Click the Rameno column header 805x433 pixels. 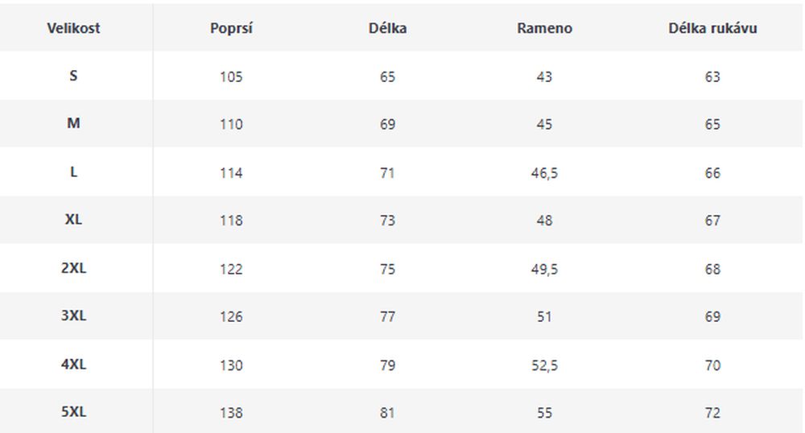coord(544,28)
